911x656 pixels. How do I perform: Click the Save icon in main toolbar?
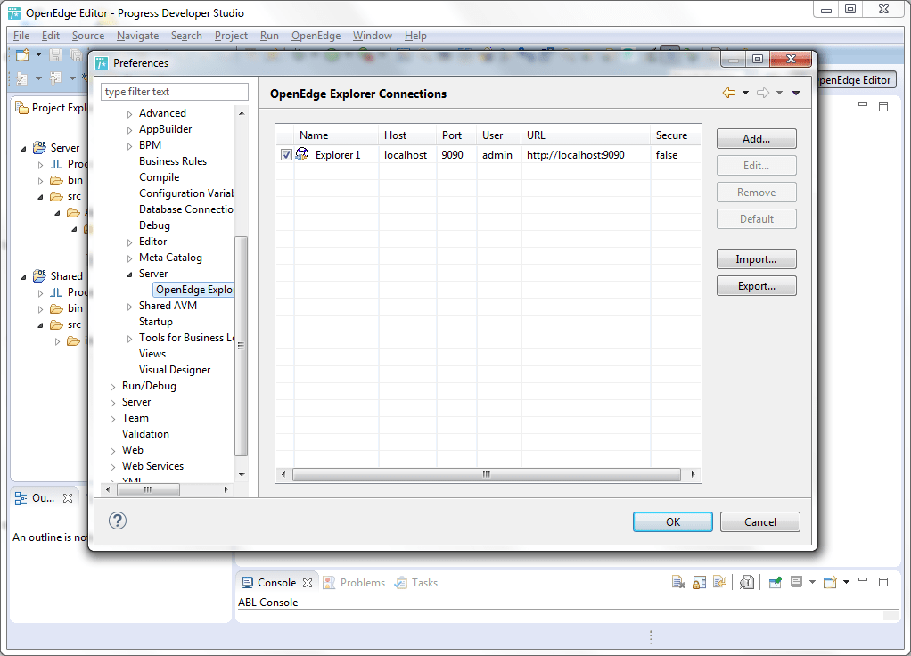pos(56,55)
